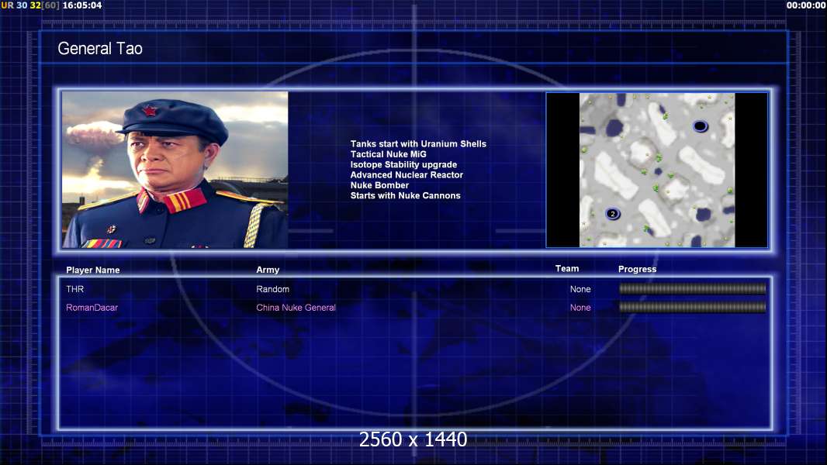827x465 pixels.
Task: Click the Random army entry for THR
Action: click(272, 289)
